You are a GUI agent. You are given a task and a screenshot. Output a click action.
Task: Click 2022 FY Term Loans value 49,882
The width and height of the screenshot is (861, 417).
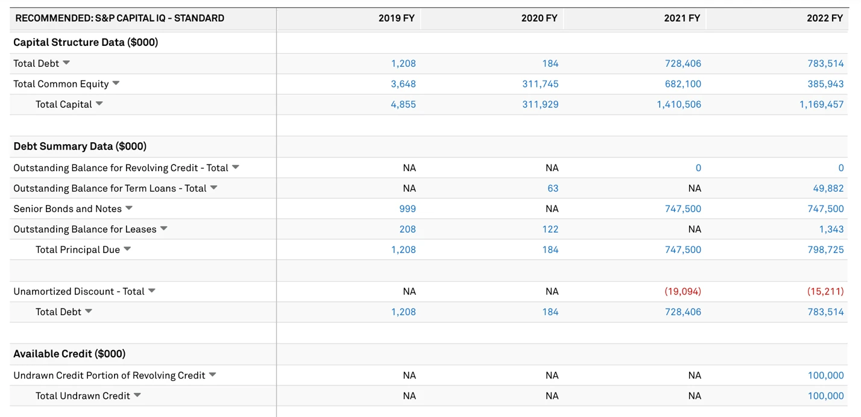pos(828,188)
